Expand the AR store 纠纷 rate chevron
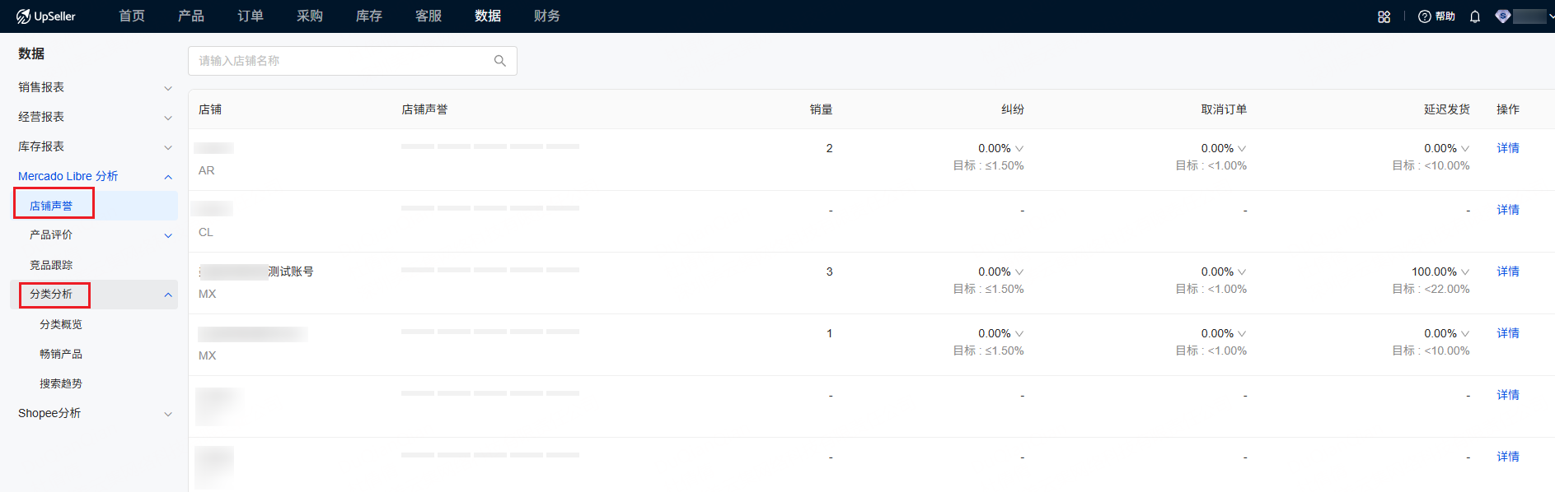The width and height of the screenshot is (1555, 492). pyautogui.click(x=1019, y=149)
